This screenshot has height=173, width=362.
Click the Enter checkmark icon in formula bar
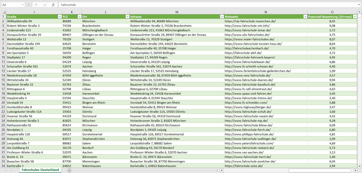click(x=45, y=5)
